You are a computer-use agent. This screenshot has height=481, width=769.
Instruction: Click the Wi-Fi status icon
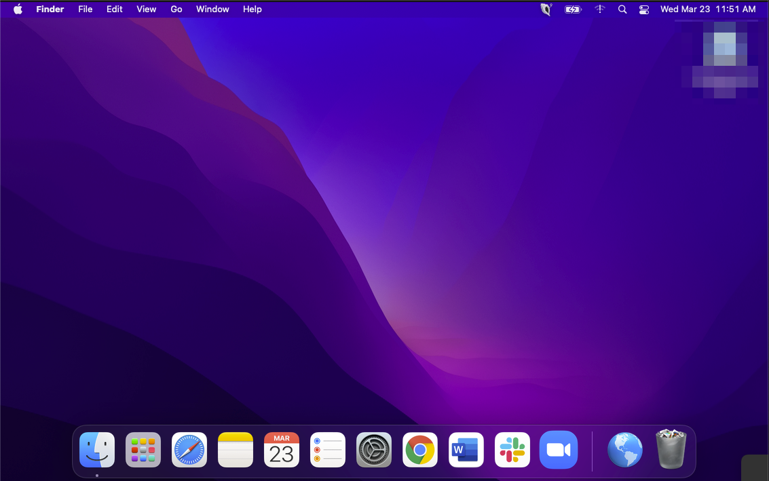click(599, 9)
